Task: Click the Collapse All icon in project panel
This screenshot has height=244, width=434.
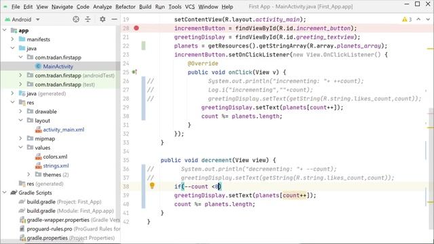Action: coord(87,19)
